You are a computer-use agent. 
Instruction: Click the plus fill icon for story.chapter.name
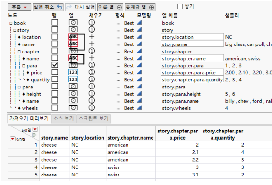92,58
